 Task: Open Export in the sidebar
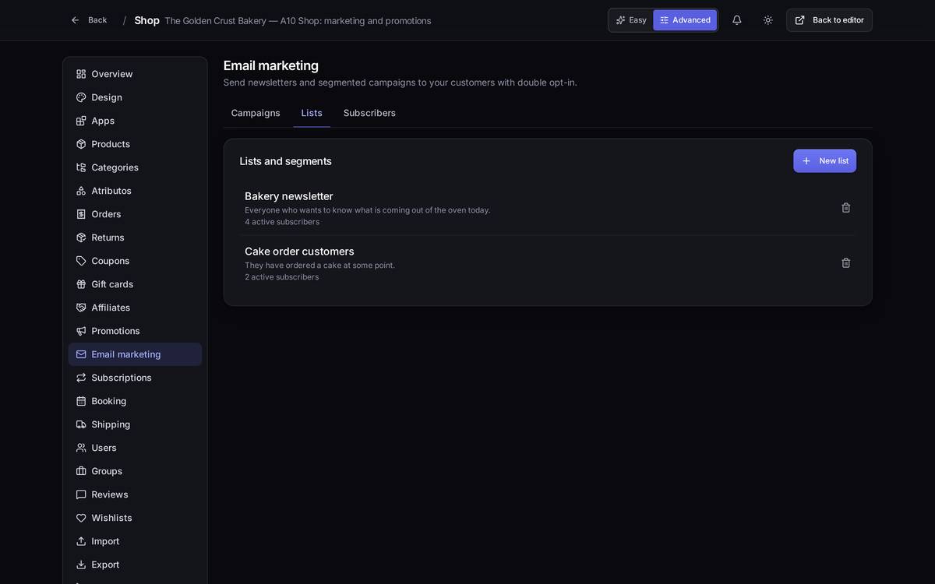[135, 565]
